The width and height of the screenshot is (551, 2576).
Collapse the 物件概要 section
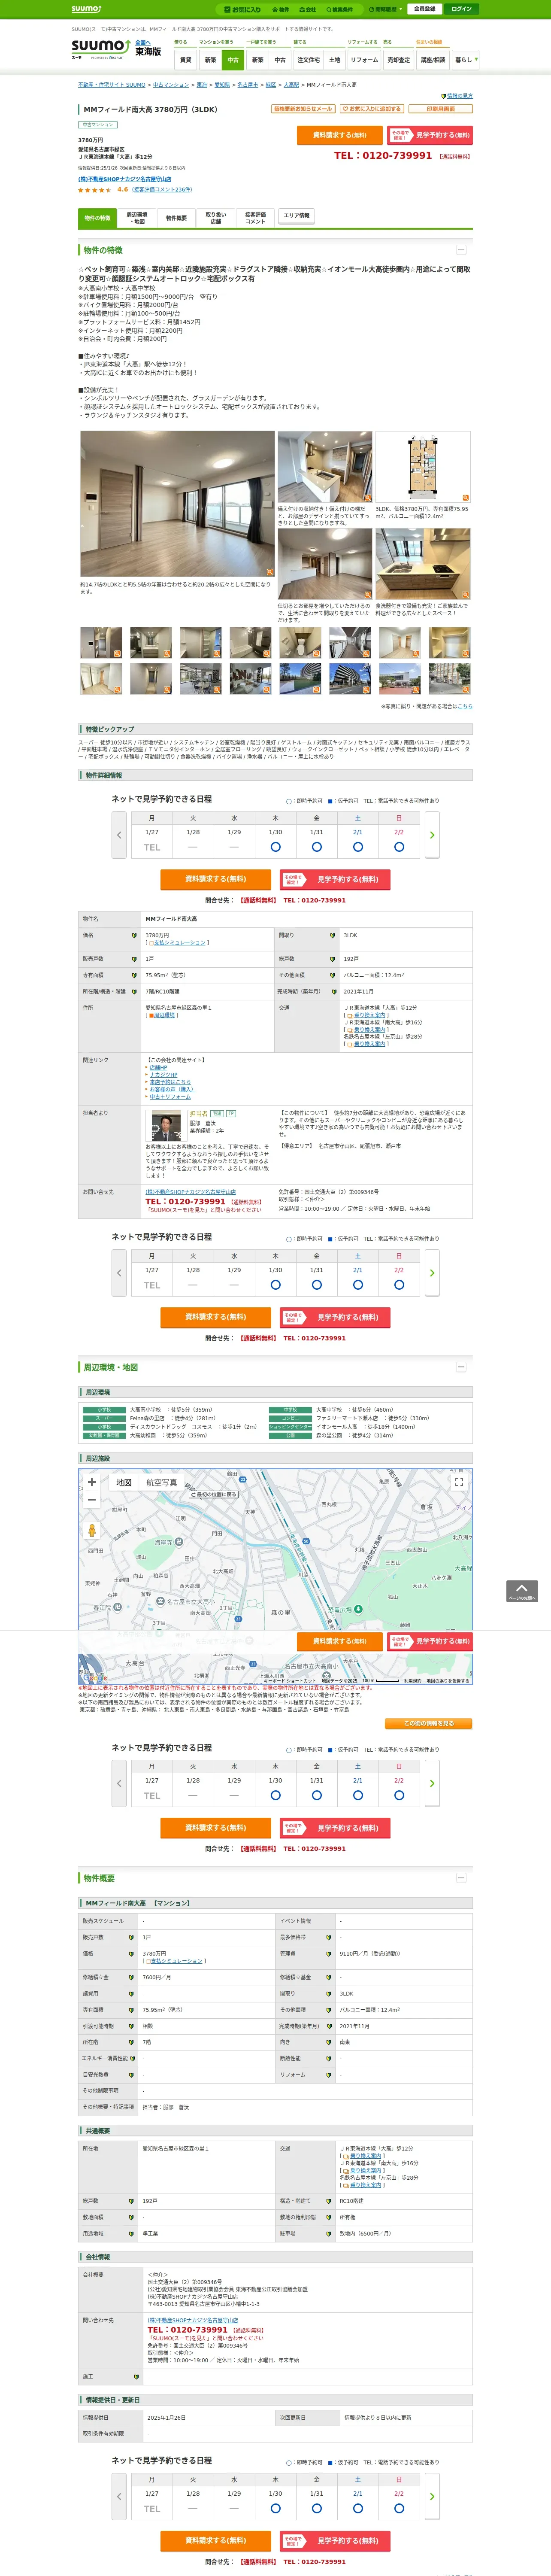(461, 1878)
